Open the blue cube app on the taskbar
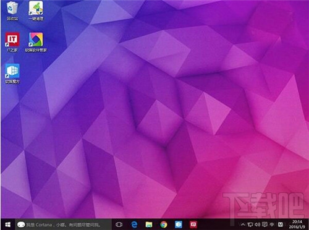The height and width of the screenshot is (230, 309). [179, 224]
